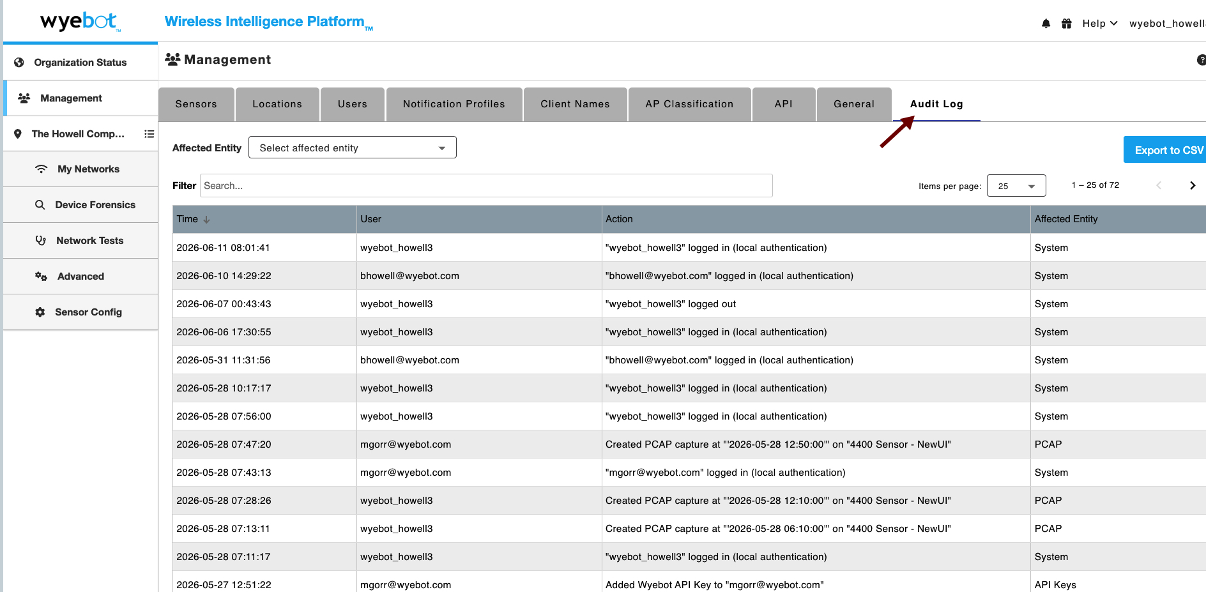Viewport: 1206px width, 592px height.
Task: Open the wyebot_howell user menu
Action: click(1167, 24)
